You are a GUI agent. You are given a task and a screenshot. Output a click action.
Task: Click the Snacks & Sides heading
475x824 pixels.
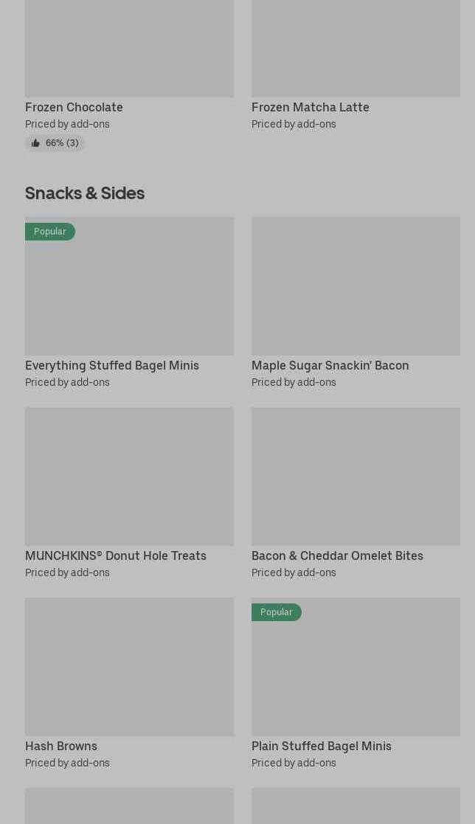pos(85,193)
